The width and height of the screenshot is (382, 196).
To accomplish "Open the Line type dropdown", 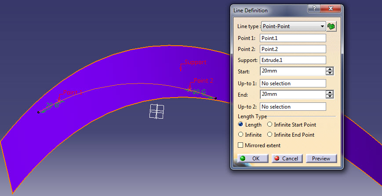I will (293, 26).
